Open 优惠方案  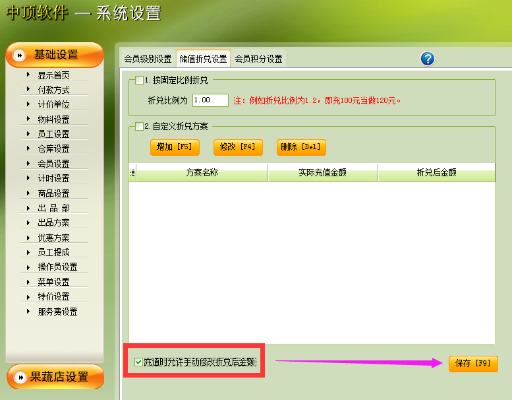pos(54,238)
